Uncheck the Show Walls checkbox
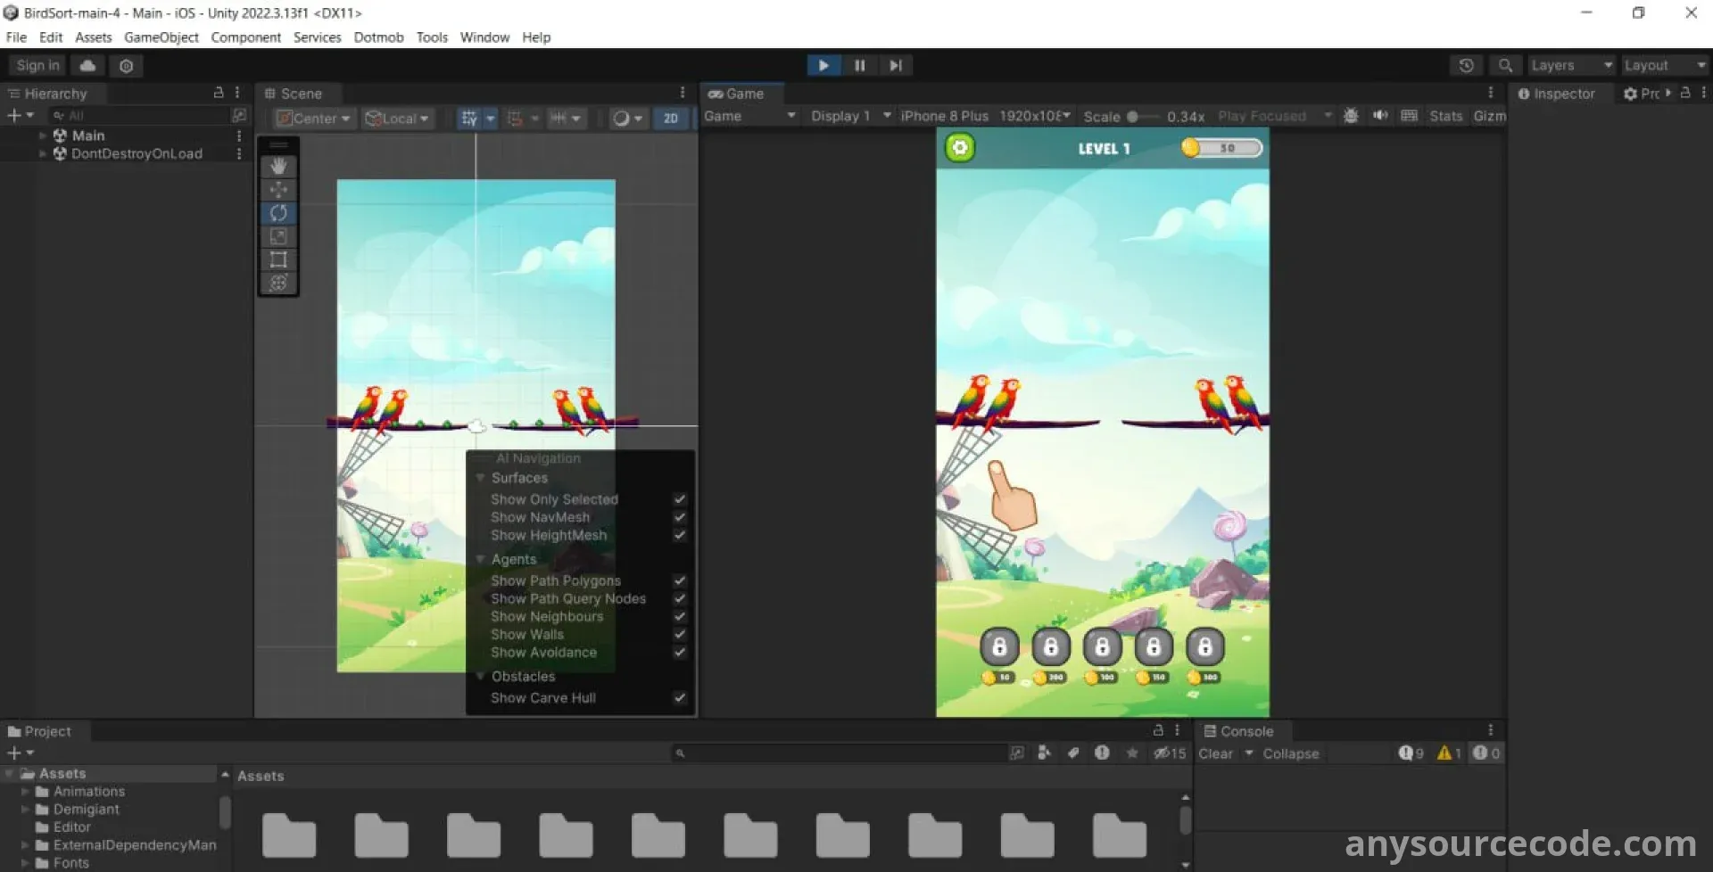Image resolution: width=1713 pixels, height=872 pixels. click(x=680, y=634)
